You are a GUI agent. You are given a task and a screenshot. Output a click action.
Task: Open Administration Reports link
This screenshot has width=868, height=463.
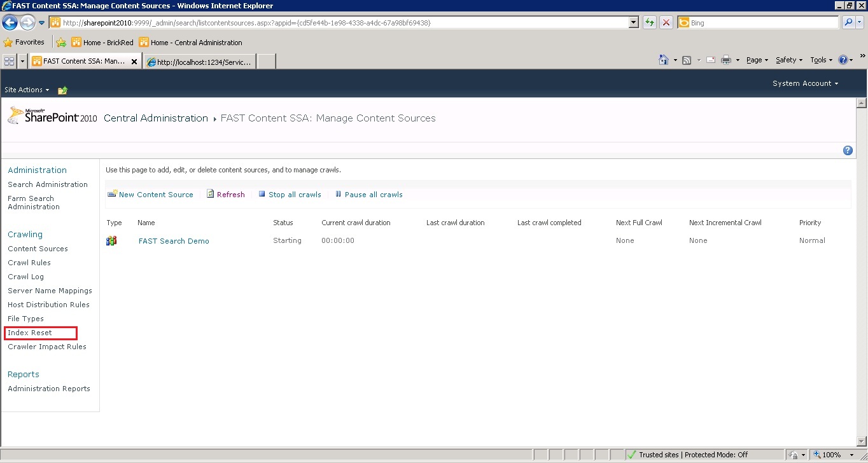pyautogui.click(x=49, y=389)
